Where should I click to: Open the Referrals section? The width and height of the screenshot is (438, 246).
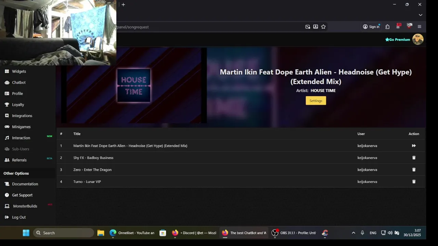pos(19,160)
